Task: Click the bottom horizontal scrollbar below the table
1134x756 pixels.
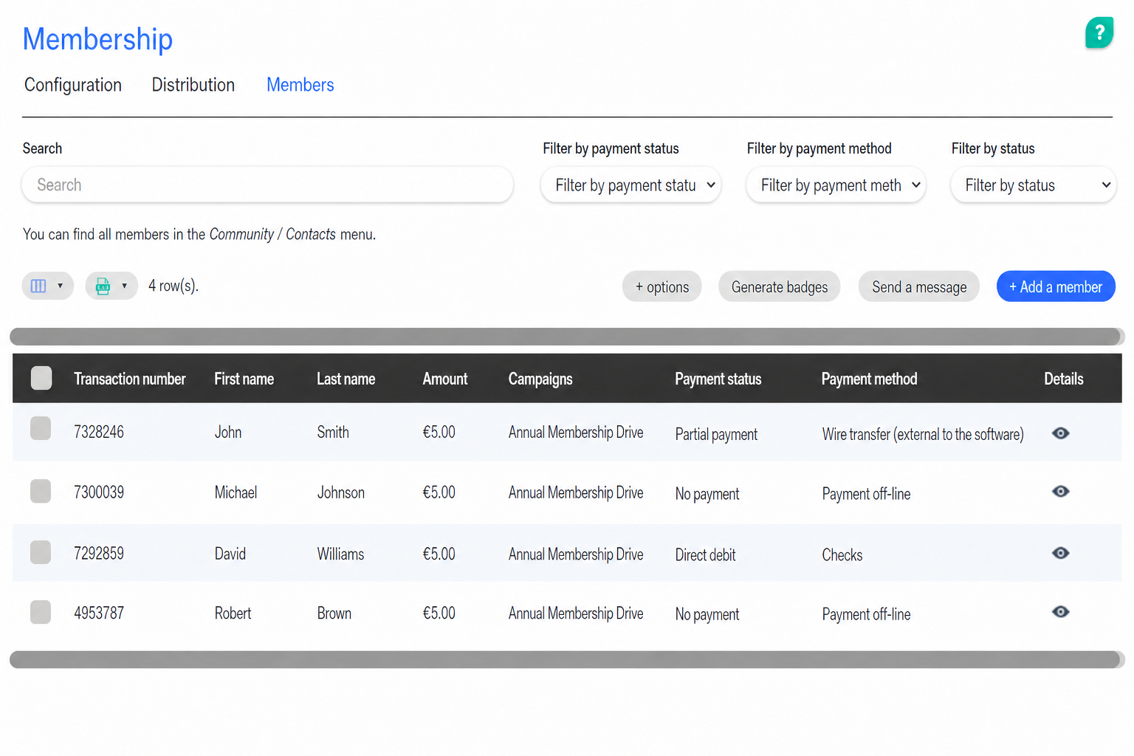Action: tap(567, 660)
